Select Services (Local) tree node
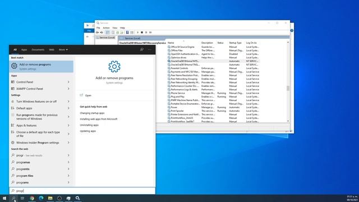Viewport: 359px width, 202px height. 105,38
